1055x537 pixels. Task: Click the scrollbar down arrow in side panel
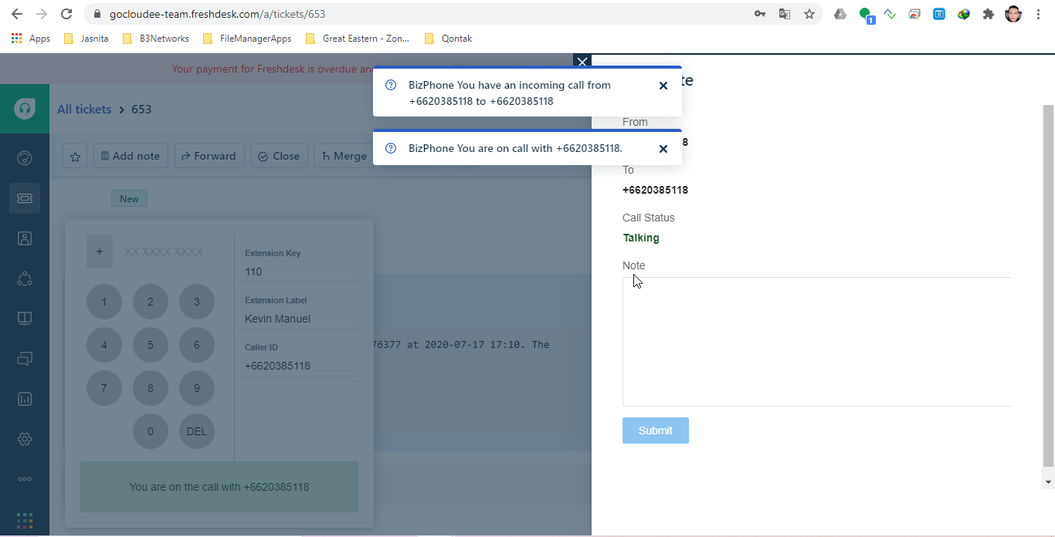[x=1048, y=482]
